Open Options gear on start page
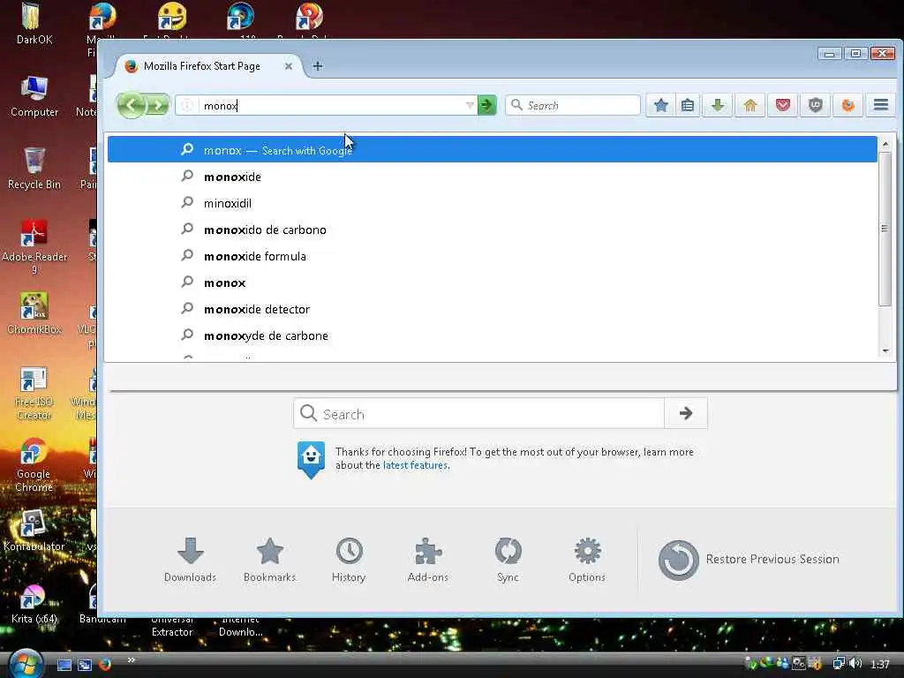 pyautogui.click(x=587, y=560)
